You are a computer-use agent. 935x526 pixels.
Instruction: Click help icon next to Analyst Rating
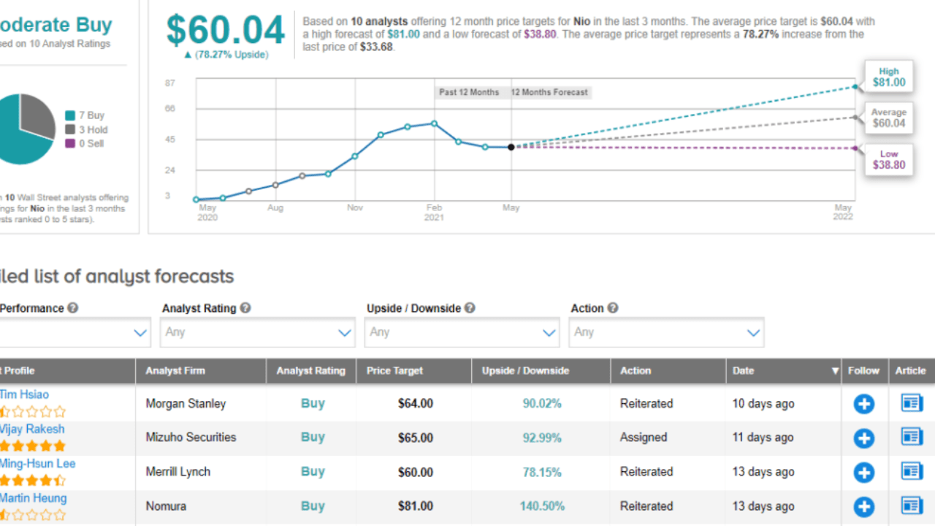[245, 308]
